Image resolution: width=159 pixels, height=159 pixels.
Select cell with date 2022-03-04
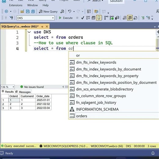click(x=43, y=108)
